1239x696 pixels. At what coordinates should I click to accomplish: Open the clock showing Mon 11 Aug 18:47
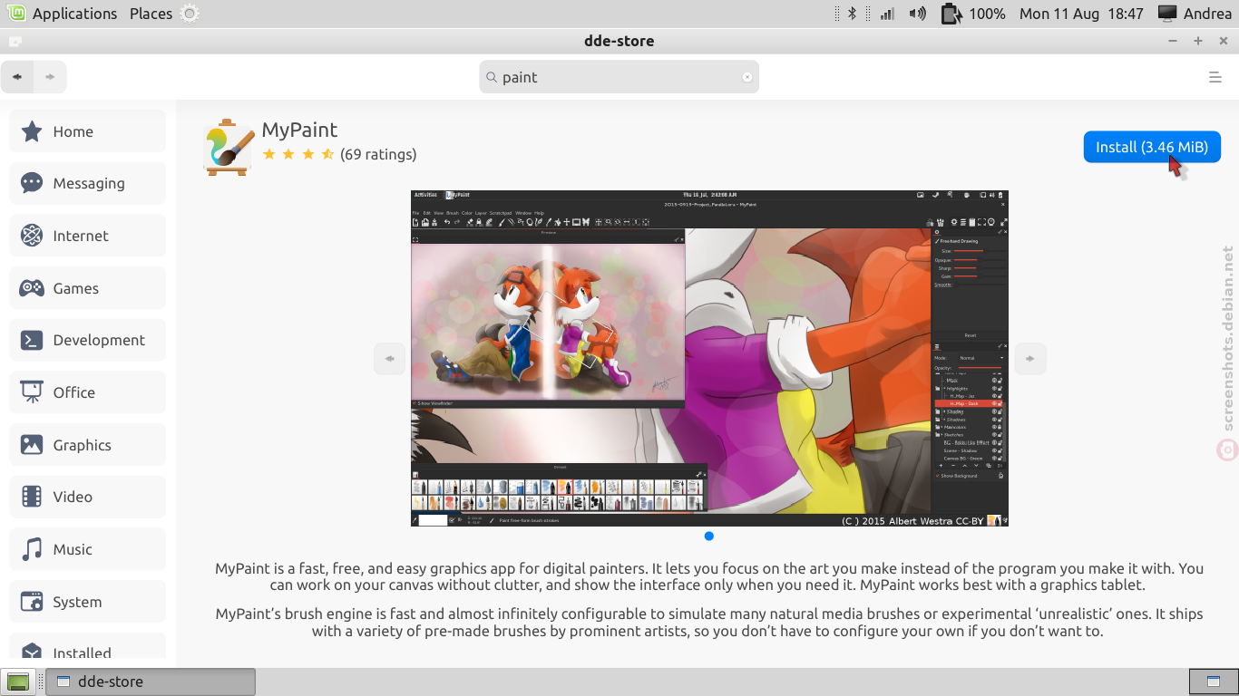[1081, 14]
